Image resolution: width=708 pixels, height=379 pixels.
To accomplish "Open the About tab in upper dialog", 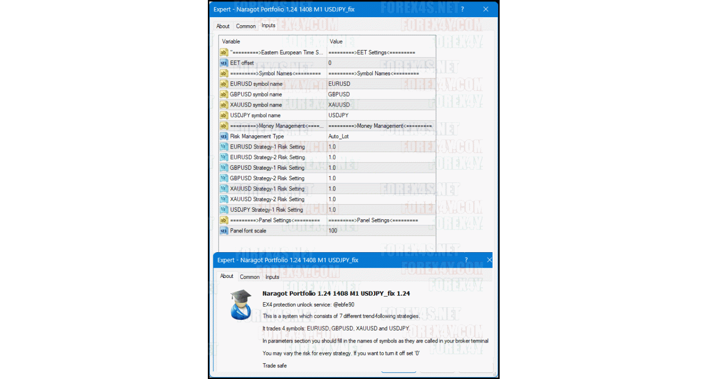I will point(223,26).
